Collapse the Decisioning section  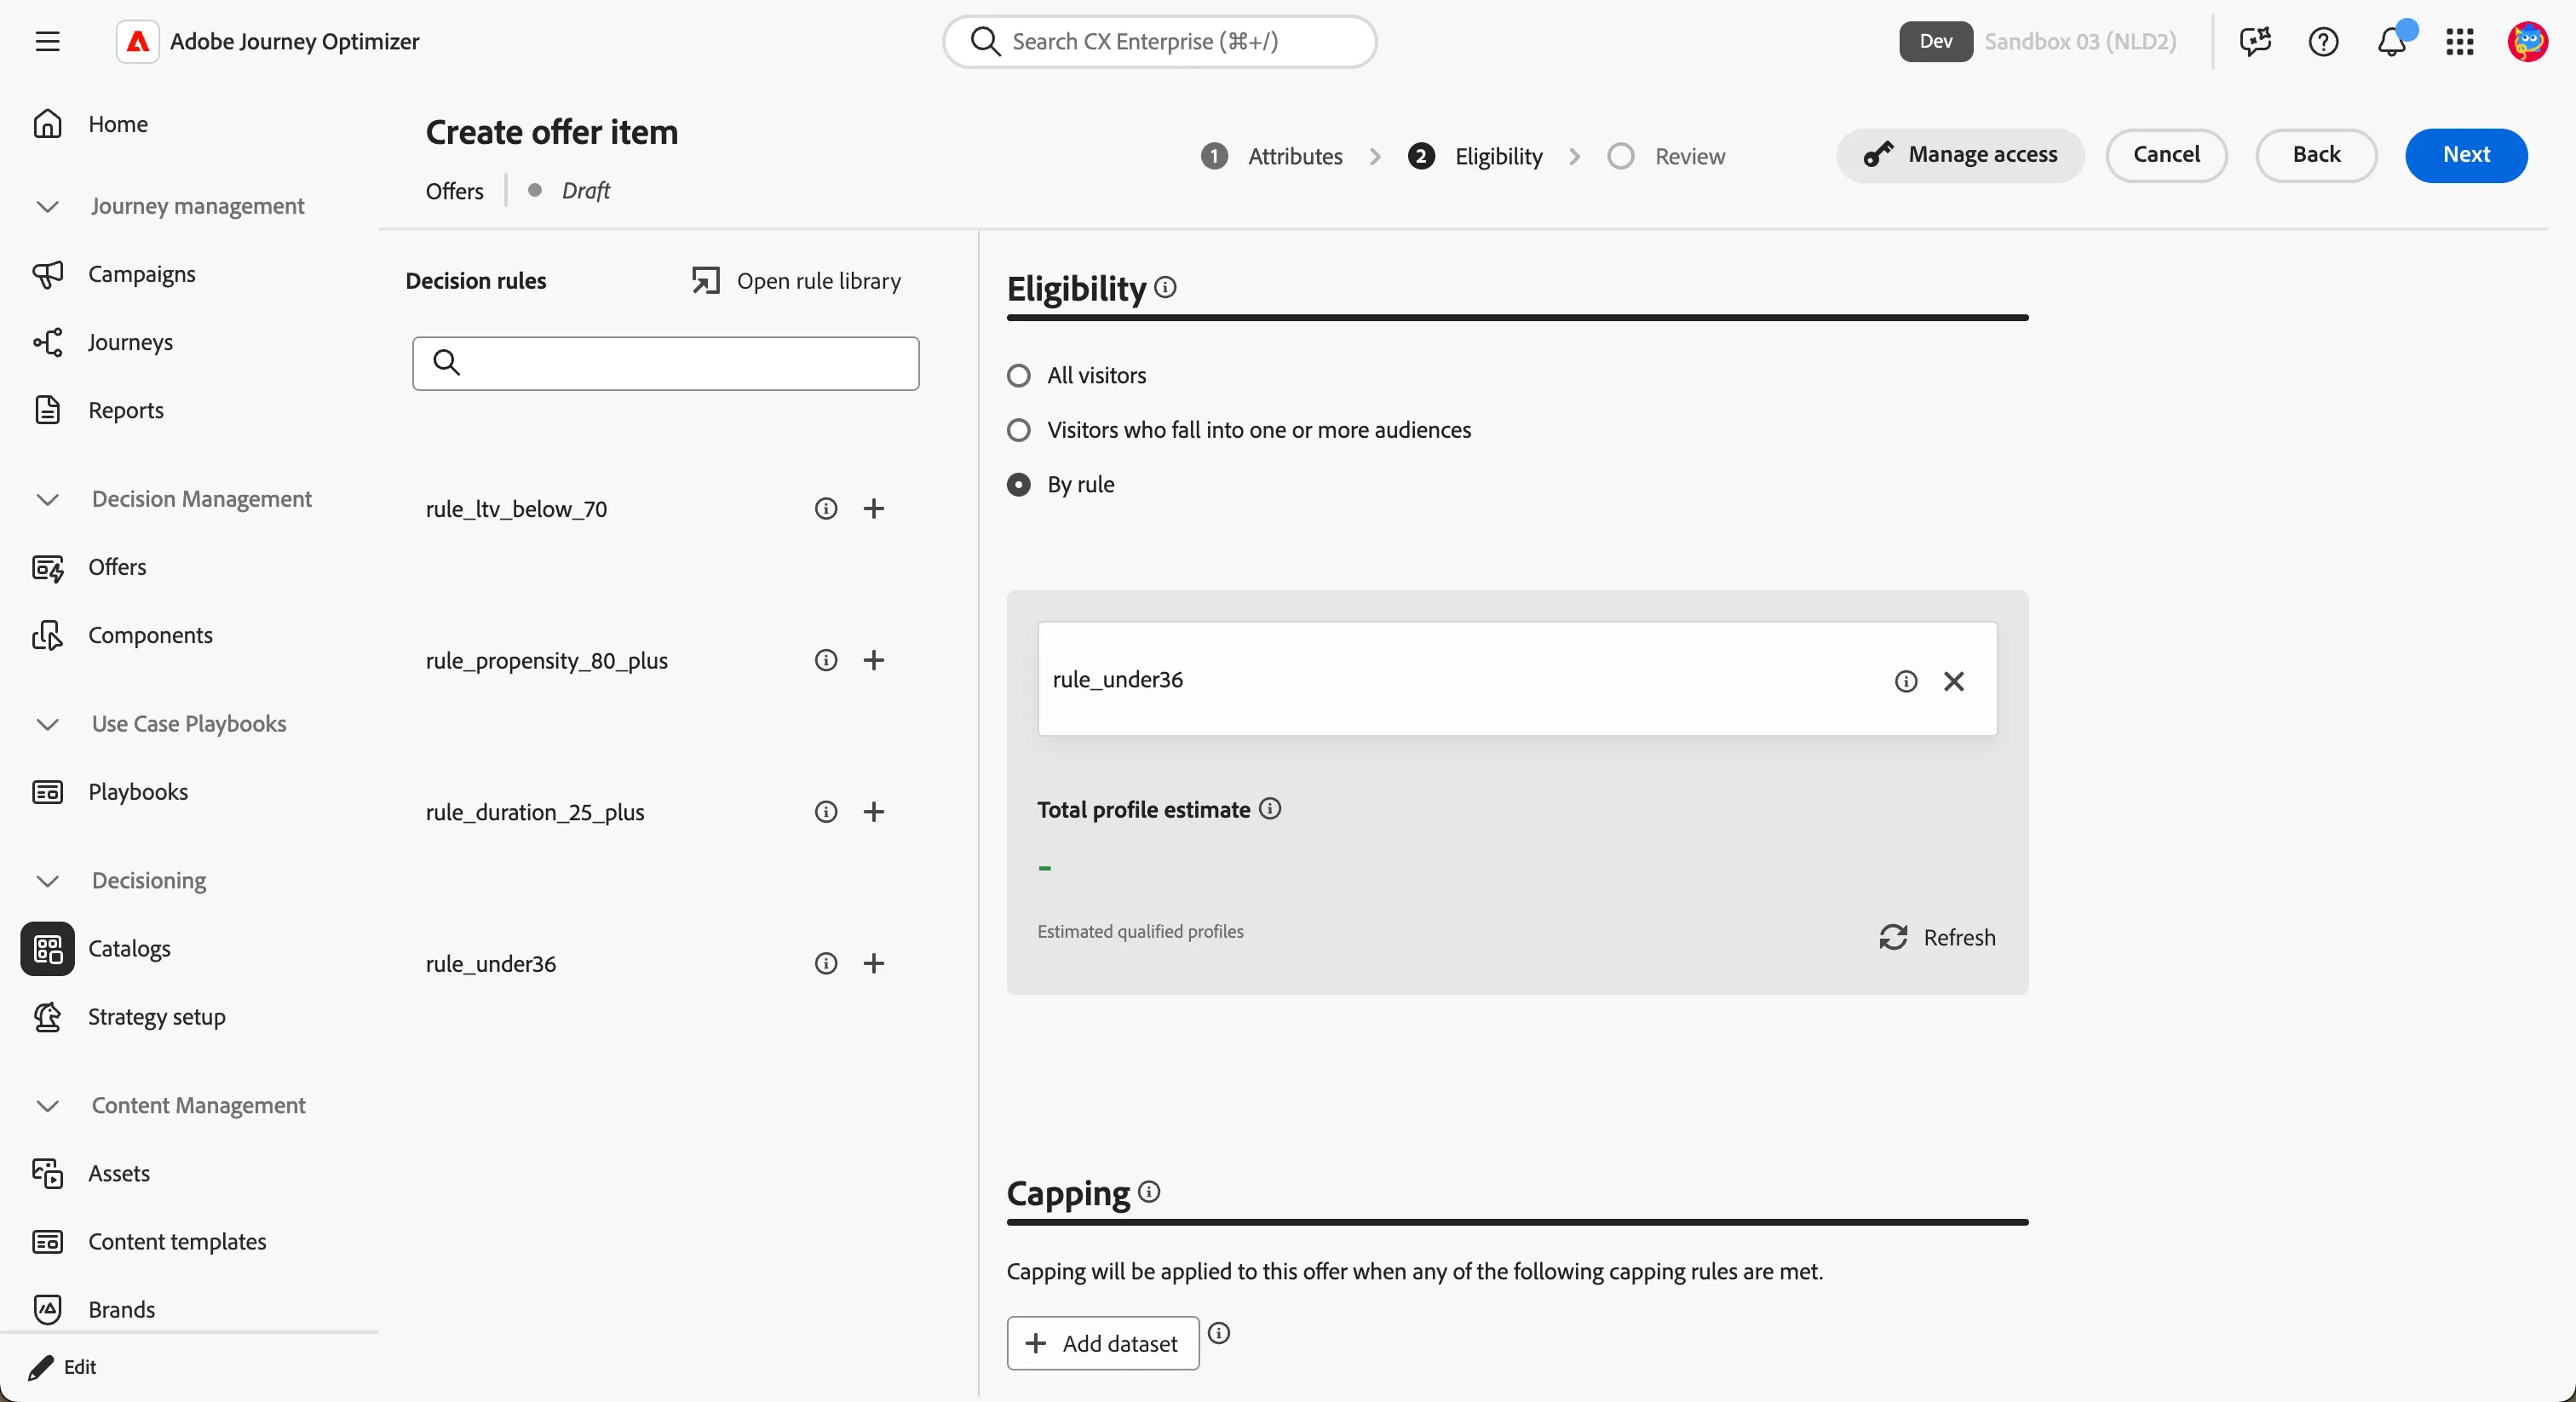(47, 881)
